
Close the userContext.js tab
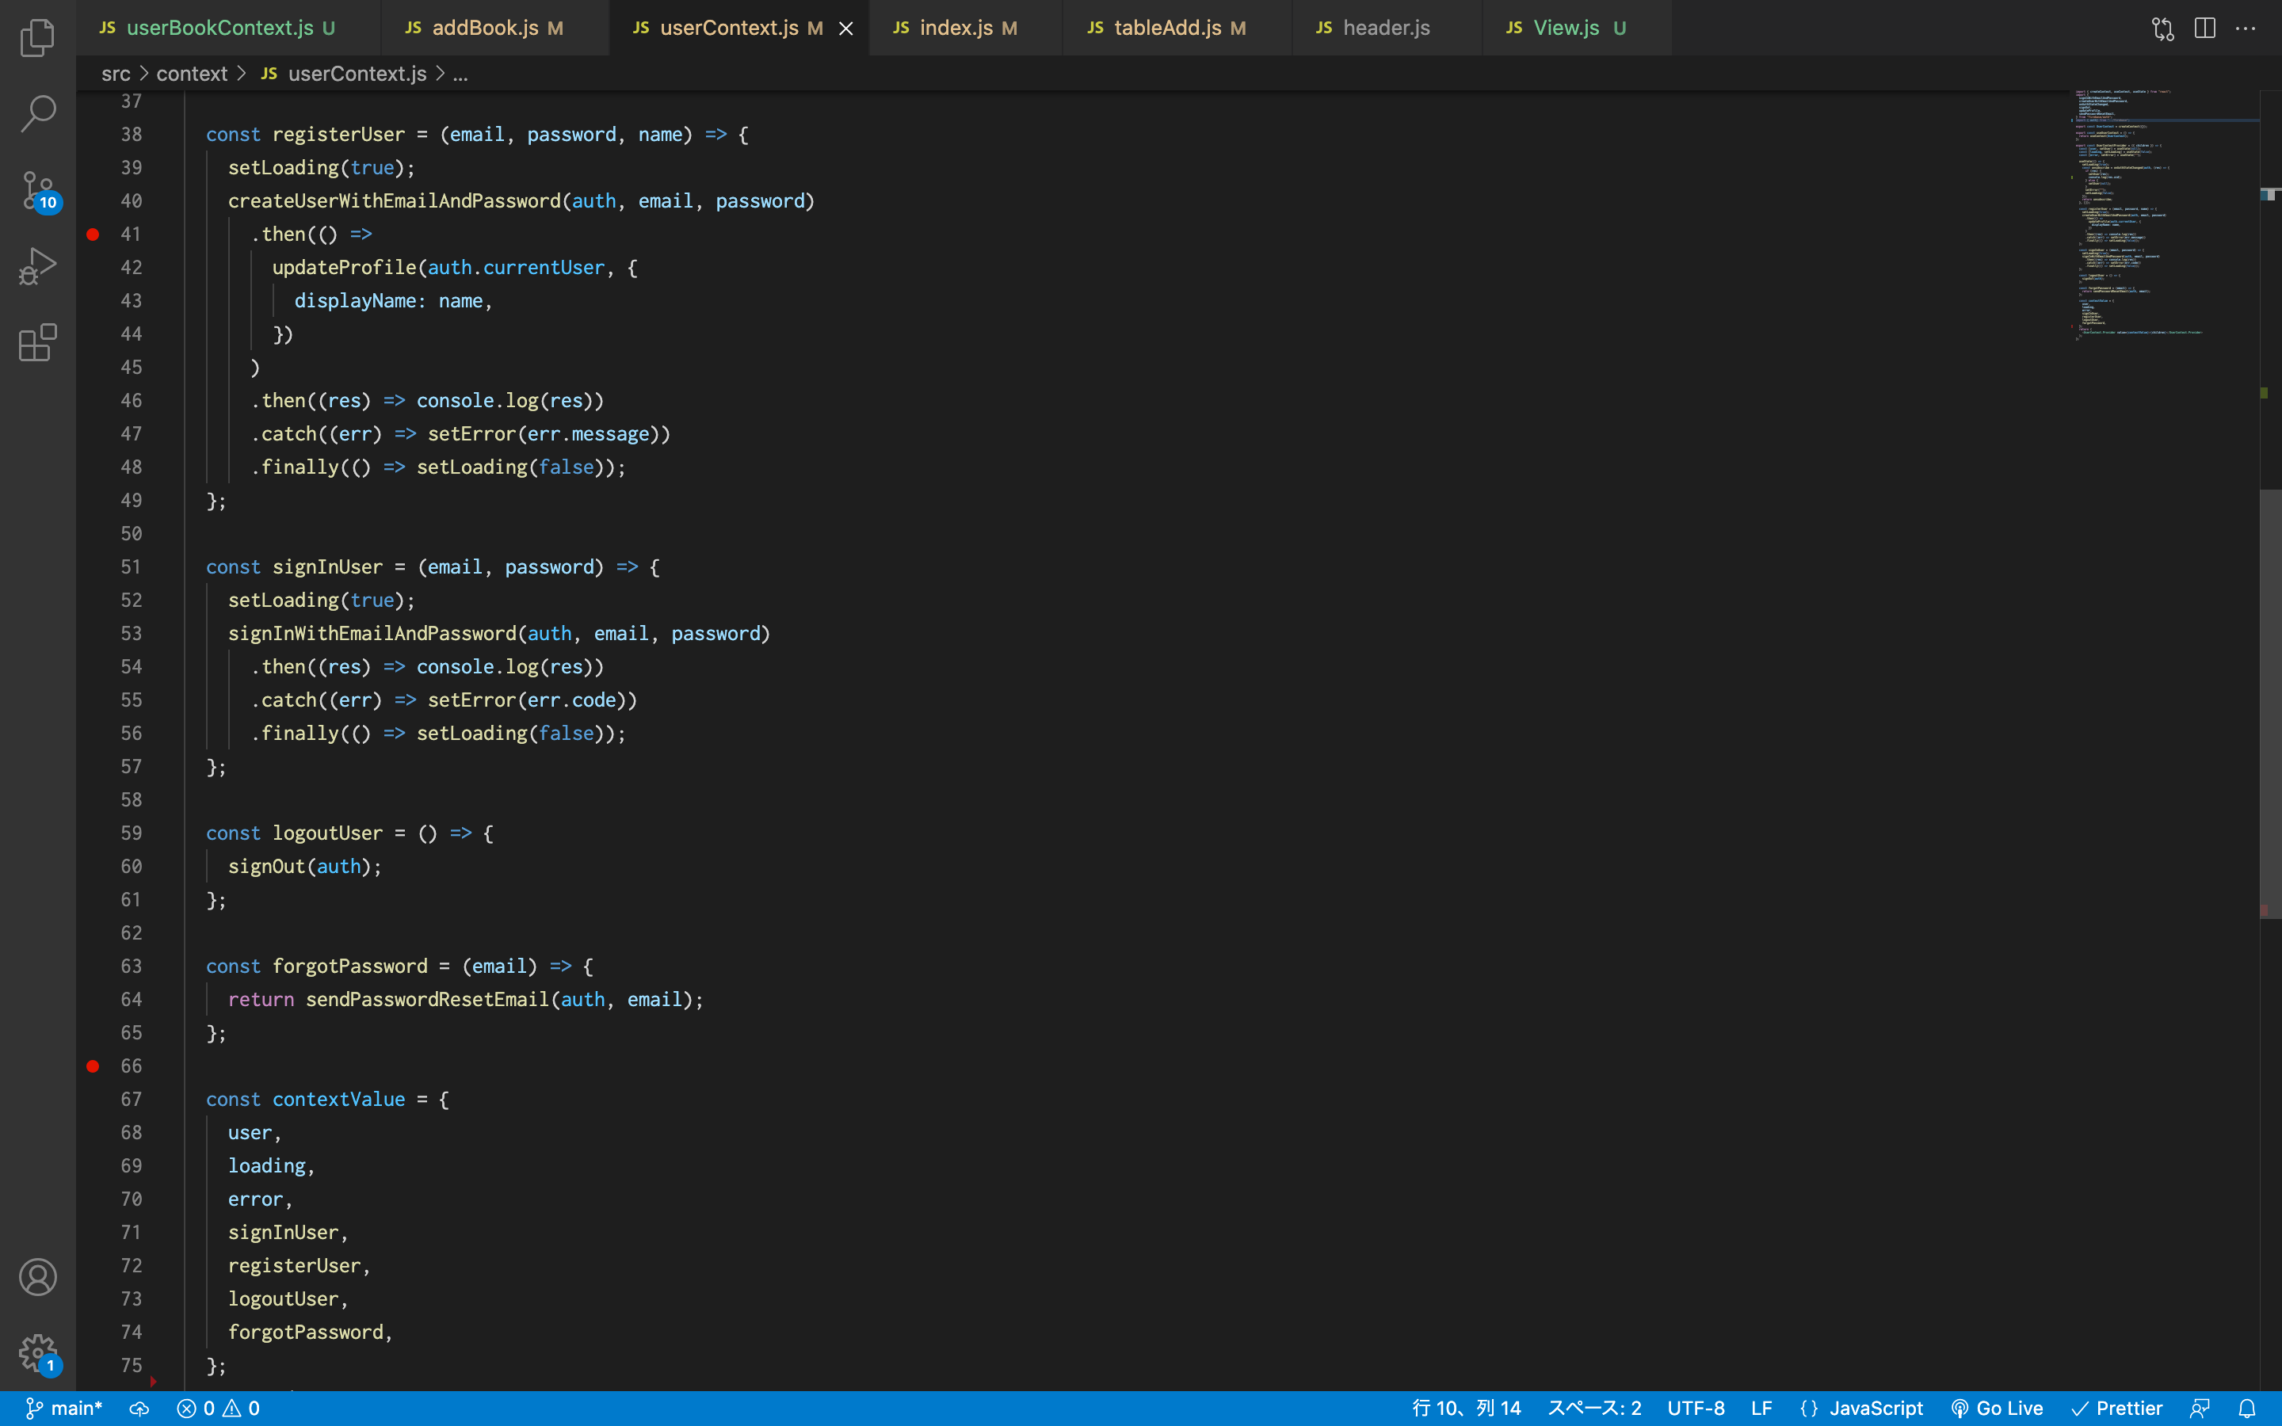coord(846,29)
